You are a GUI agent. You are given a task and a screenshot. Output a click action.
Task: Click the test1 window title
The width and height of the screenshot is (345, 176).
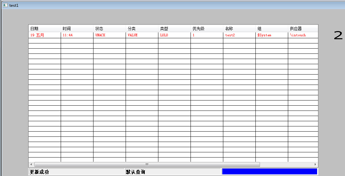14,6
